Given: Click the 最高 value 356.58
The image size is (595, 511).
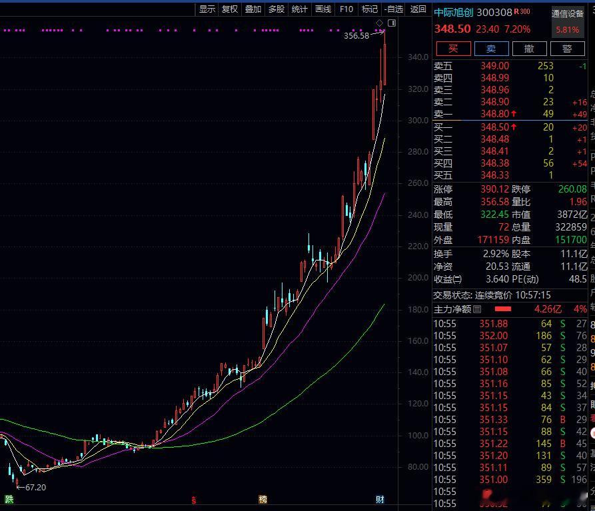Looking at the screenshot, I should tap(495, 201).
